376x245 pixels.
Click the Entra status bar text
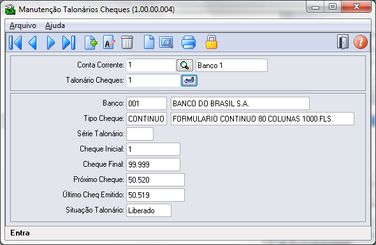click(20, 233)
